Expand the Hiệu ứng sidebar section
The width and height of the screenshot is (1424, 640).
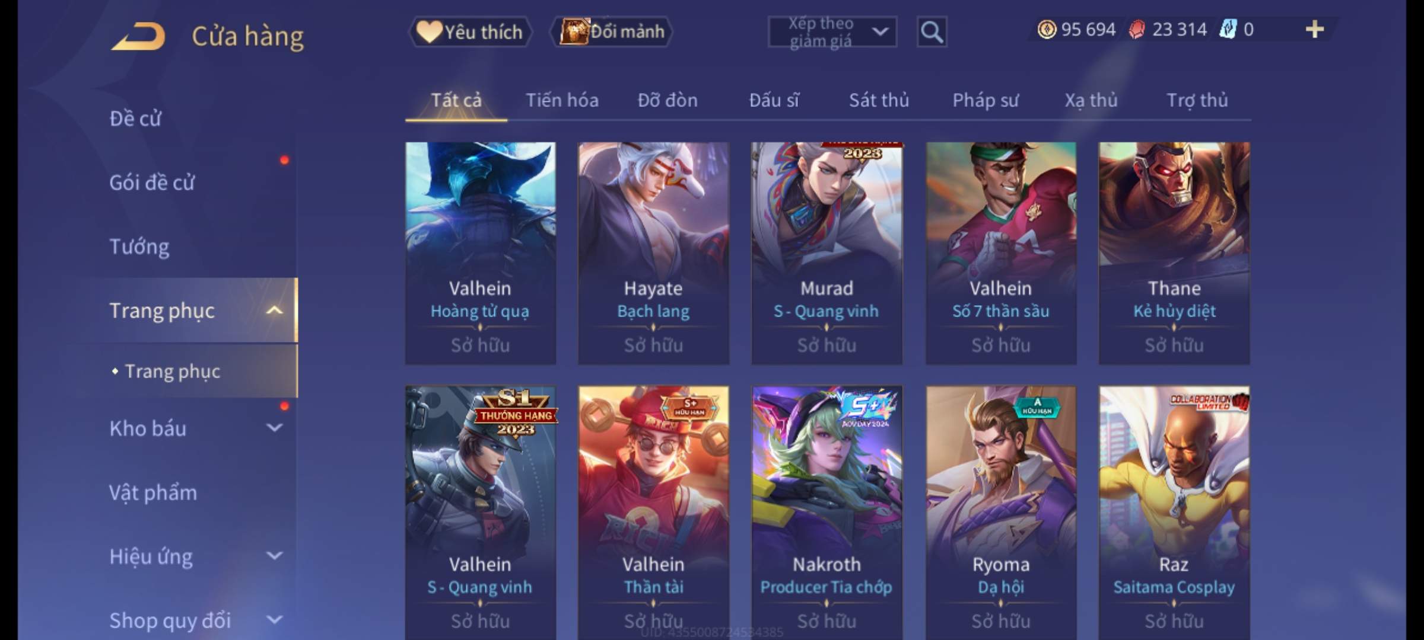tap(274, 556)
